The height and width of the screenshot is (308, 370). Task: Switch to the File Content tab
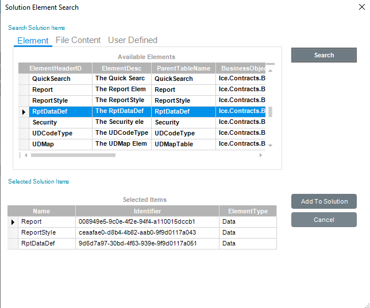coord(78,40)
